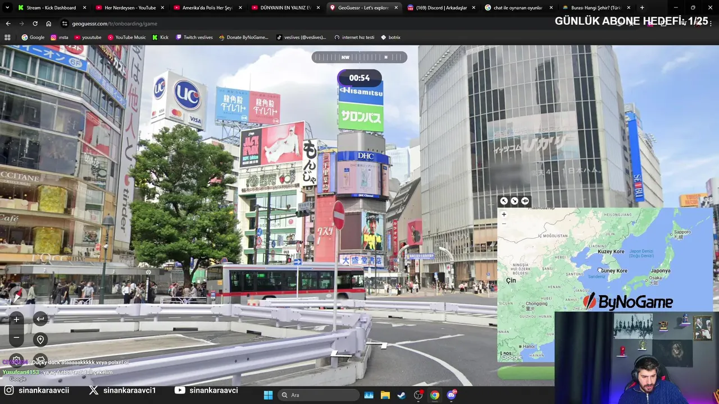Open the insta bookmark

coord(59,37)
